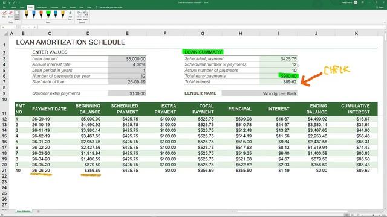Viewport: 387px width, 217px height.
Task: Click the Total interest value $89.62 in summary
Action: pyautogui.click(x=278, y=82)
